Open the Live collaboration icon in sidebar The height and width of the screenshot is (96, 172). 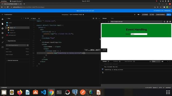(x=2, y=47)
